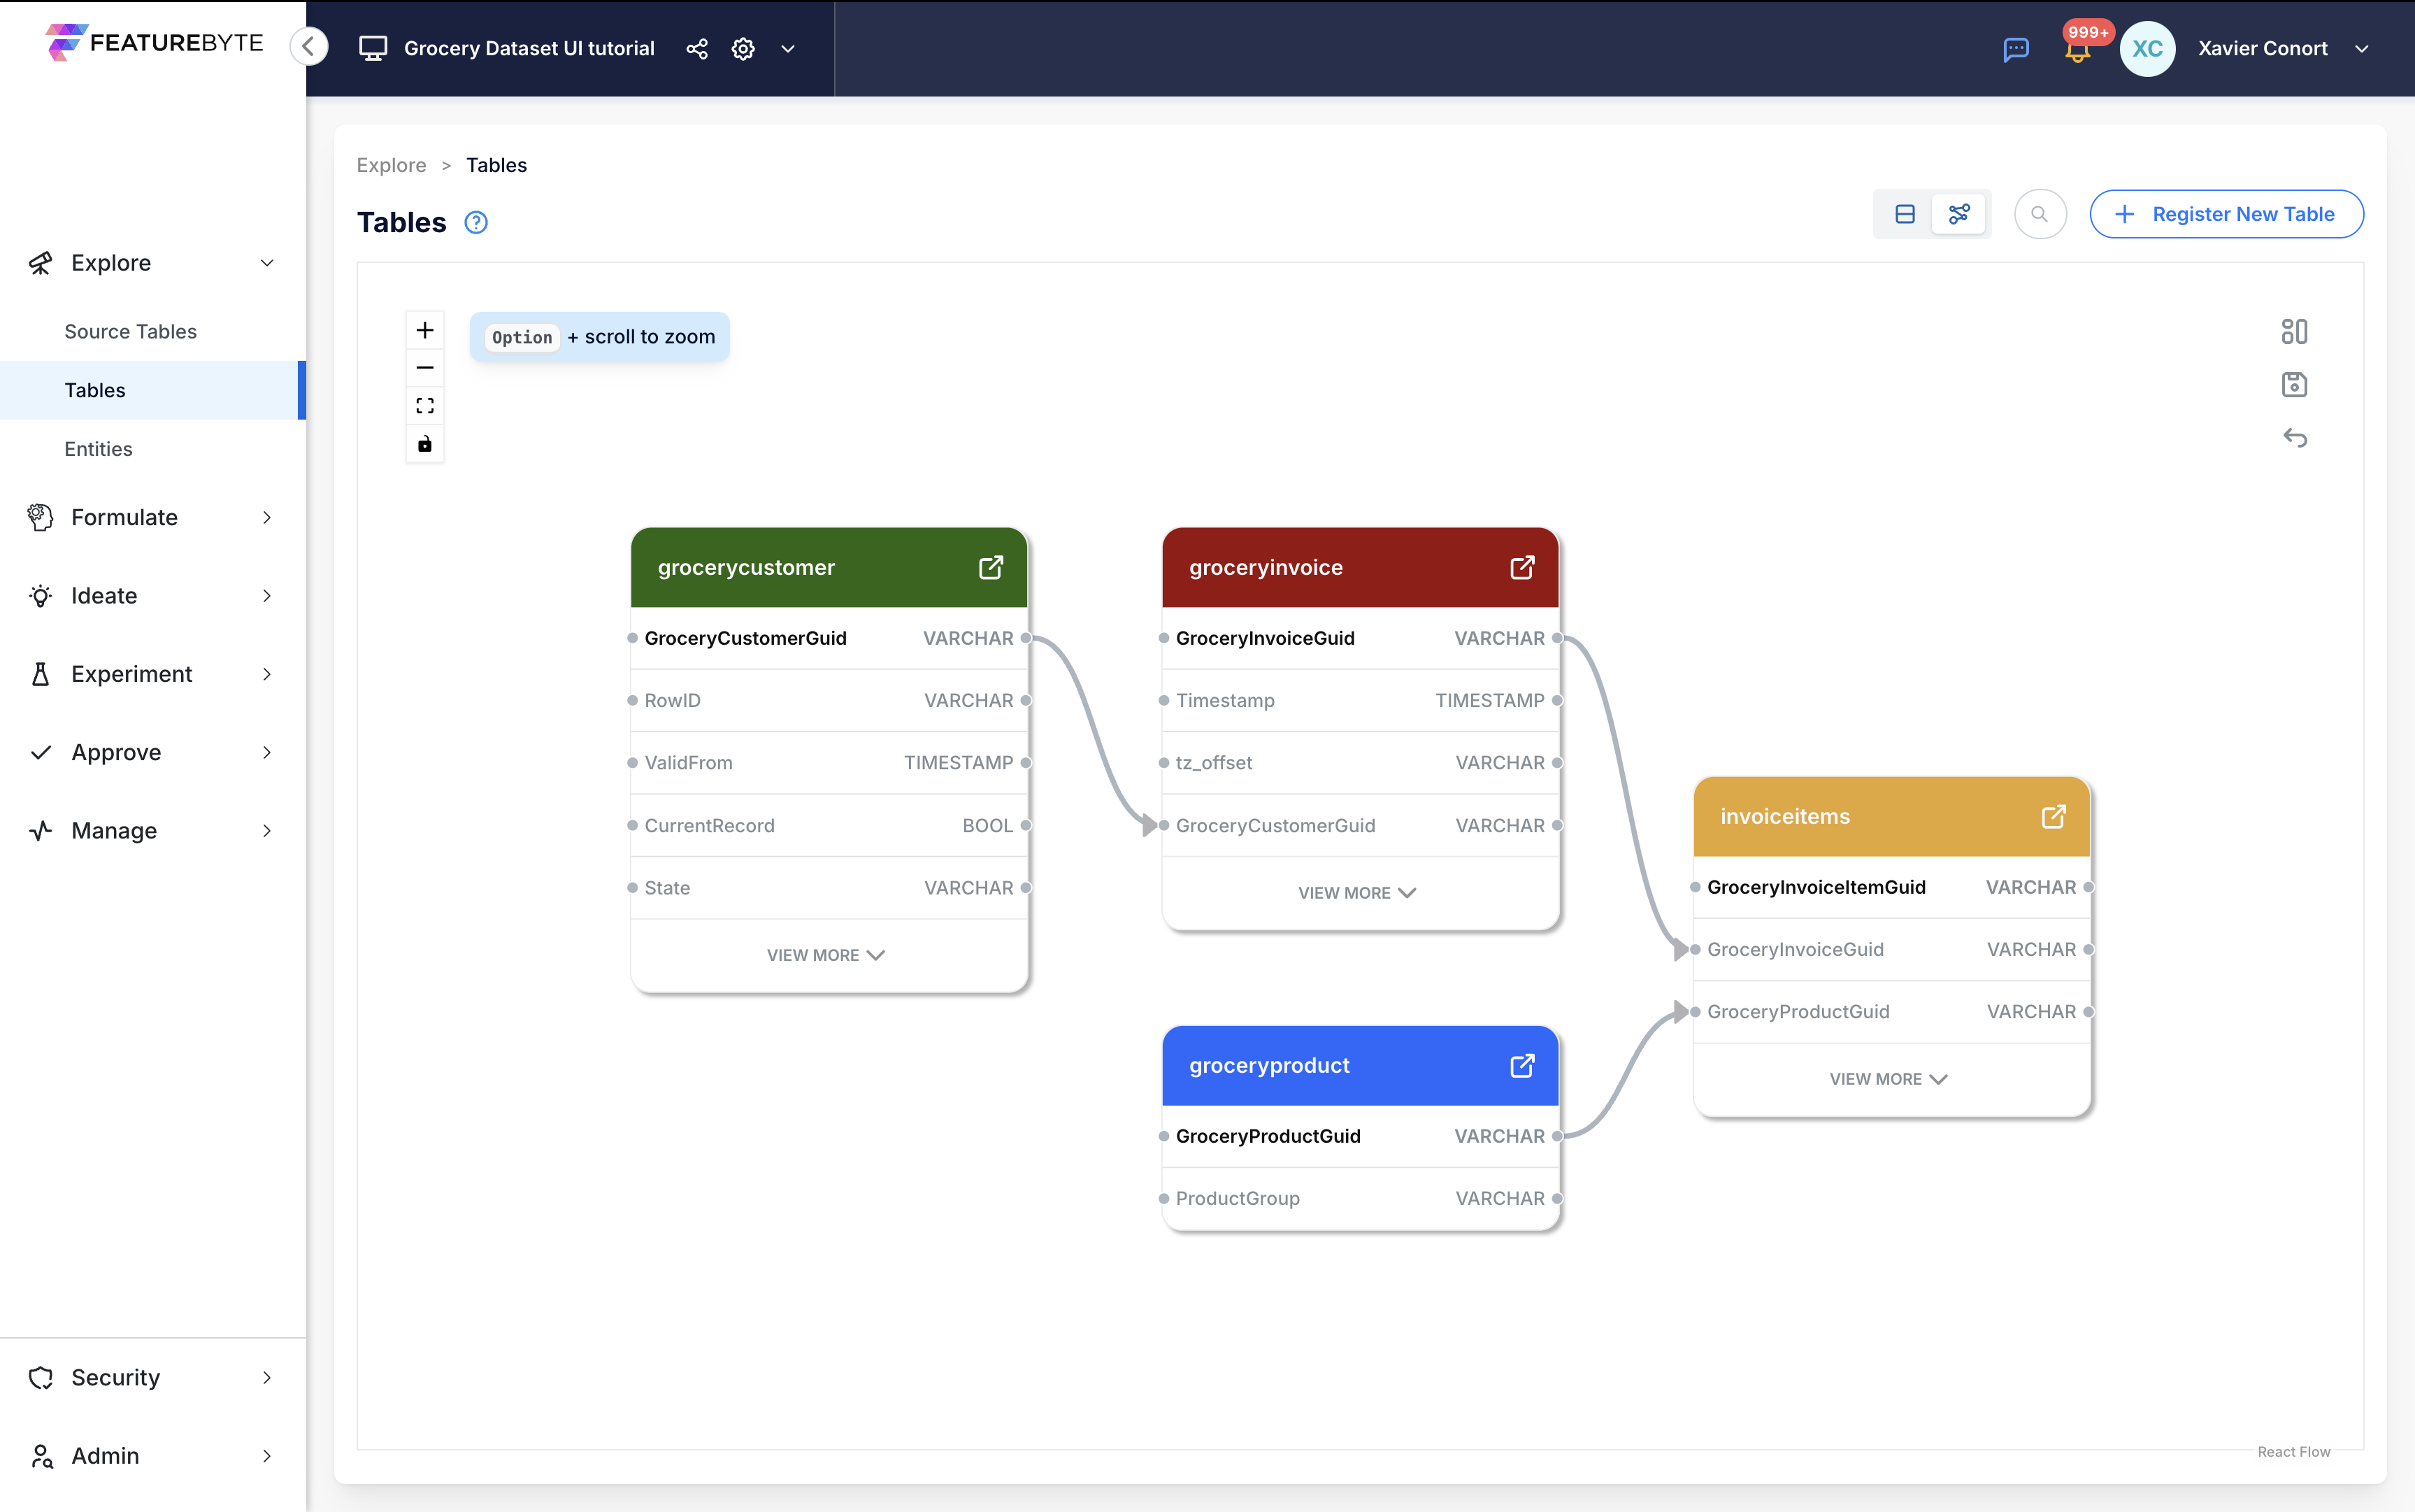Screen dimensions: 2415x1512
Task: Click GroceryCustomerGuid row in grocerycustomer
Action: tap(829, 638)
